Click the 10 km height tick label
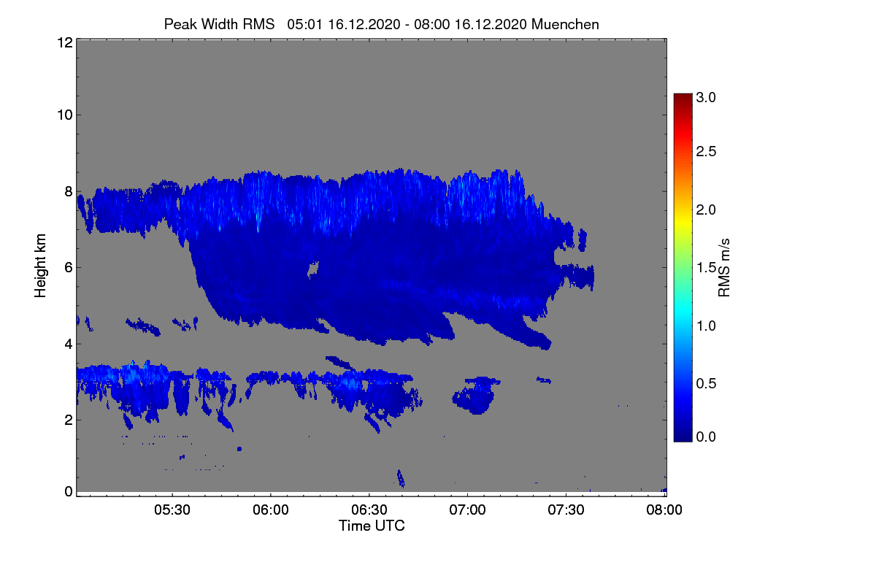The height and width of the screenshot is (584, 876). click(64, 115)
